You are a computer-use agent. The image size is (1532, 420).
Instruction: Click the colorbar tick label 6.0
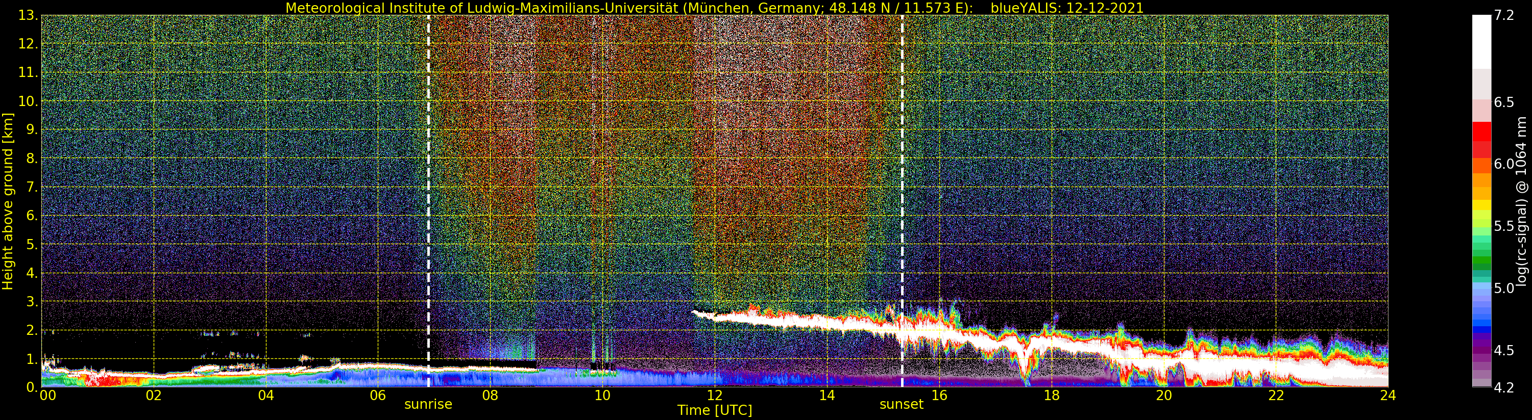pyautogui.click(x=1504, y=164)
